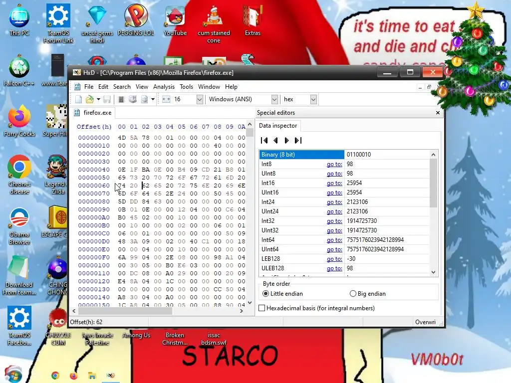Jump to first byte in Data inspector
The image size is (511, 383).
point(264,140)
